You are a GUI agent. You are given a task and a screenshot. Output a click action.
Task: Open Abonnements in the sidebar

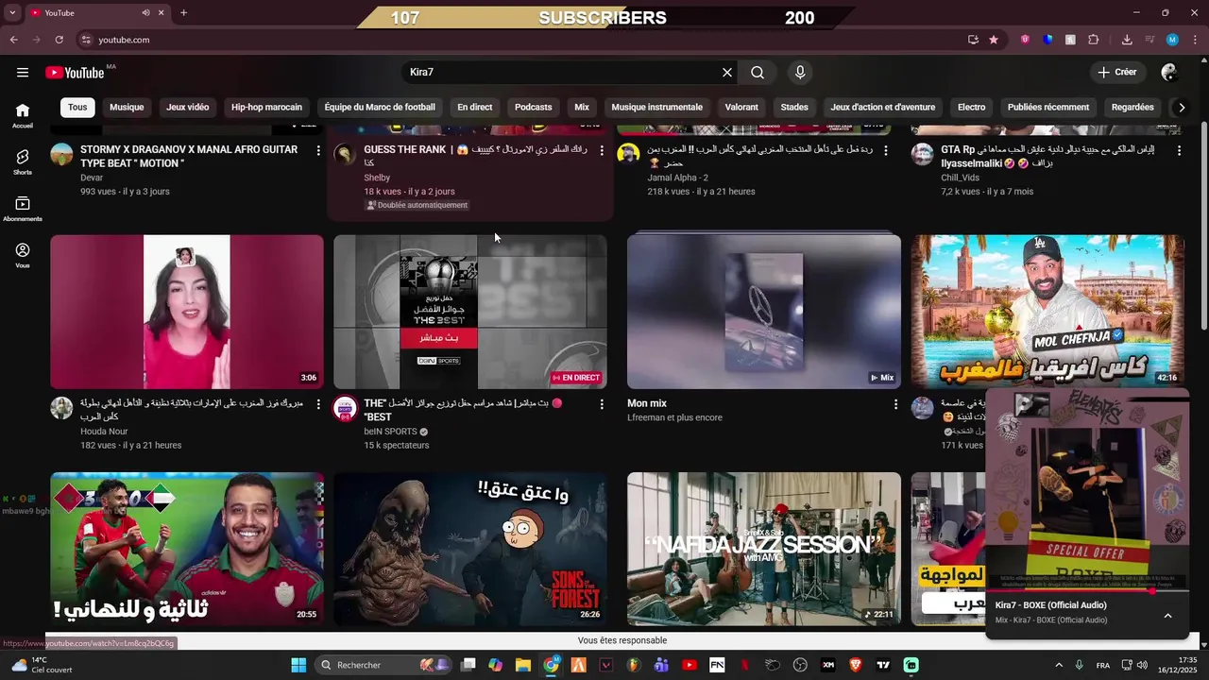tap(23, 209)
